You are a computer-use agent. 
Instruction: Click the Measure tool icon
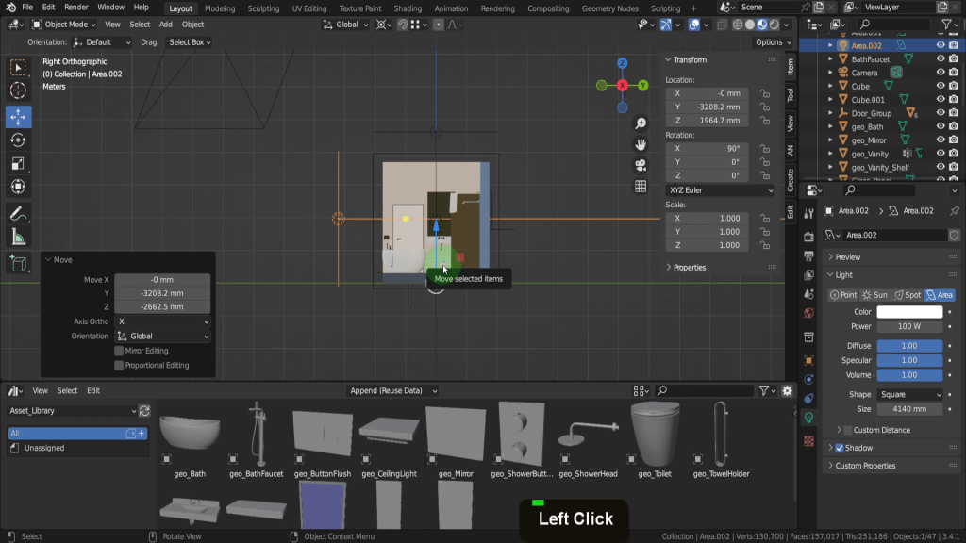(18, 238)
